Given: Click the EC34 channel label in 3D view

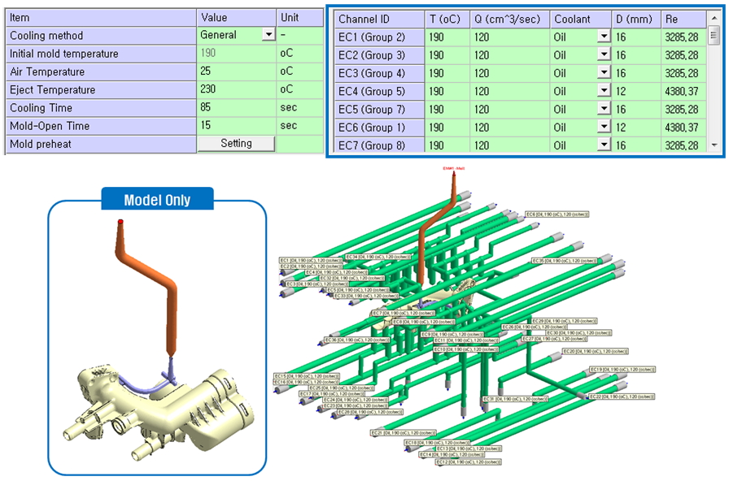Looking at the screenshot, I should 378,257.
